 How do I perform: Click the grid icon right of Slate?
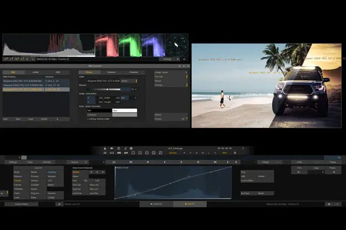pyautogui.click(x=235, y=153)
